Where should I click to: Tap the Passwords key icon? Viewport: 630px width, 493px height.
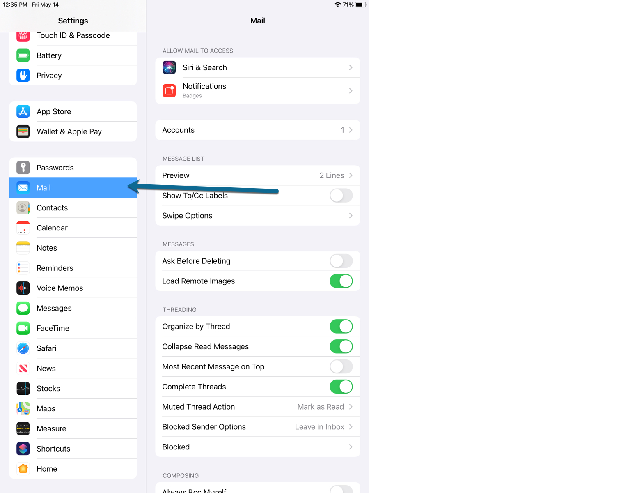click(x=23, y=168)
